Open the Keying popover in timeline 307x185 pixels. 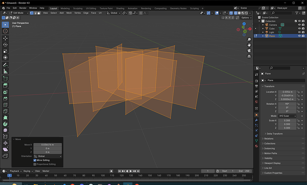pos(28,171)
